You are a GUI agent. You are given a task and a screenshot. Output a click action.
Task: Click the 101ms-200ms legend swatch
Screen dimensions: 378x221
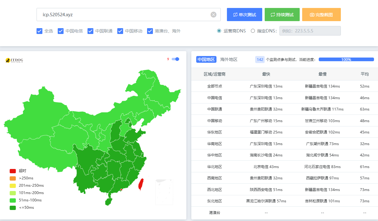pyautogui.click(x=13, y=193)
